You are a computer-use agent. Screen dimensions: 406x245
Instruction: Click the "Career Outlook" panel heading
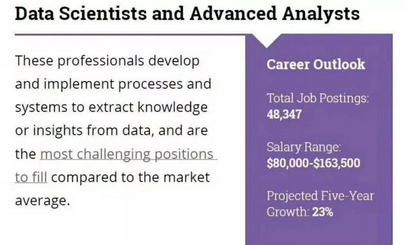click(316, 64)
